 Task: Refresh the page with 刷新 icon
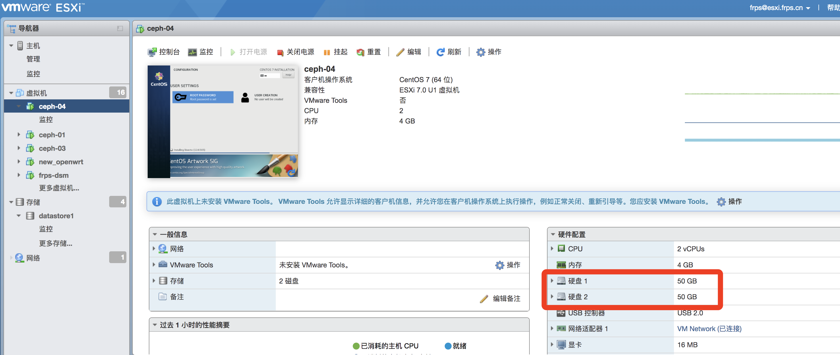click(440, 53)
